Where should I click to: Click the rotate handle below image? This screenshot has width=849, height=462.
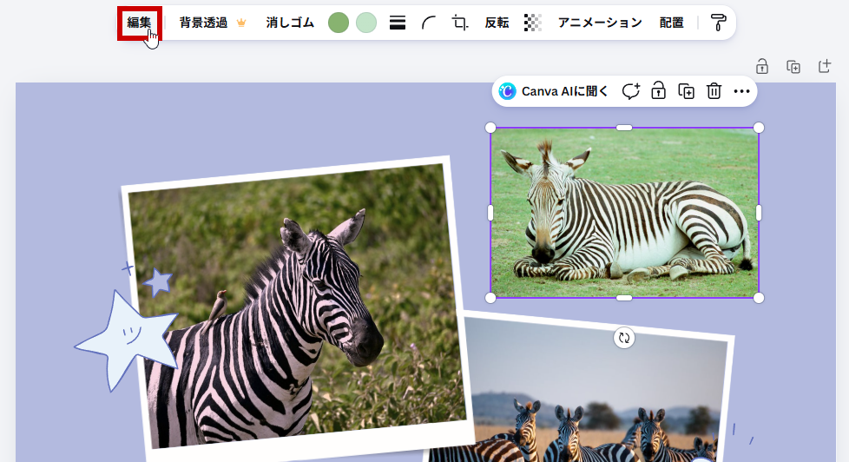(x=624, y=338)
